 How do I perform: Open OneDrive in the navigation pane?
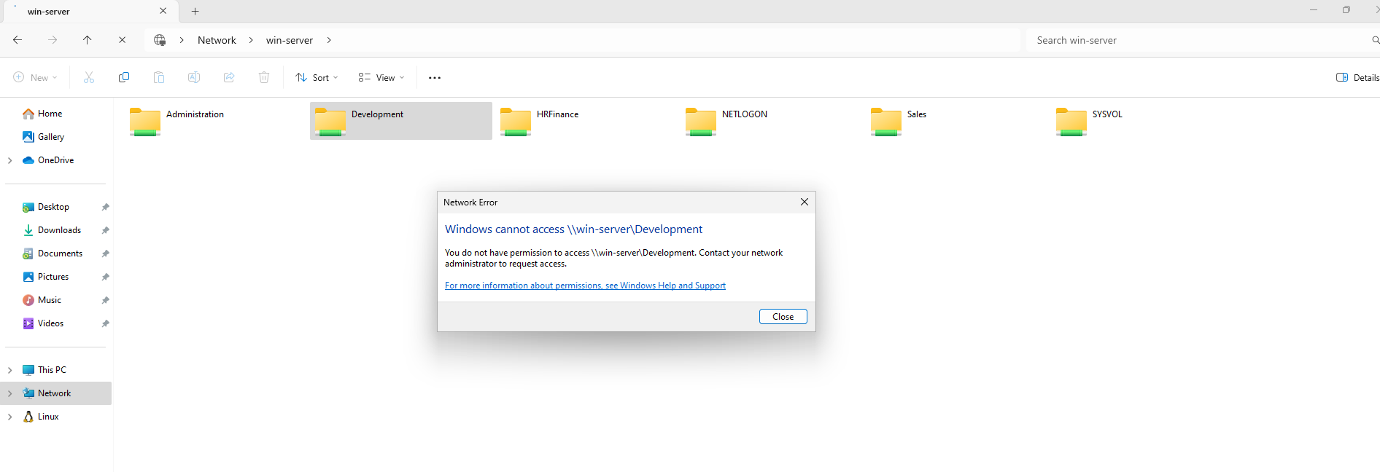pyautogui.click(x=56, y=160)
